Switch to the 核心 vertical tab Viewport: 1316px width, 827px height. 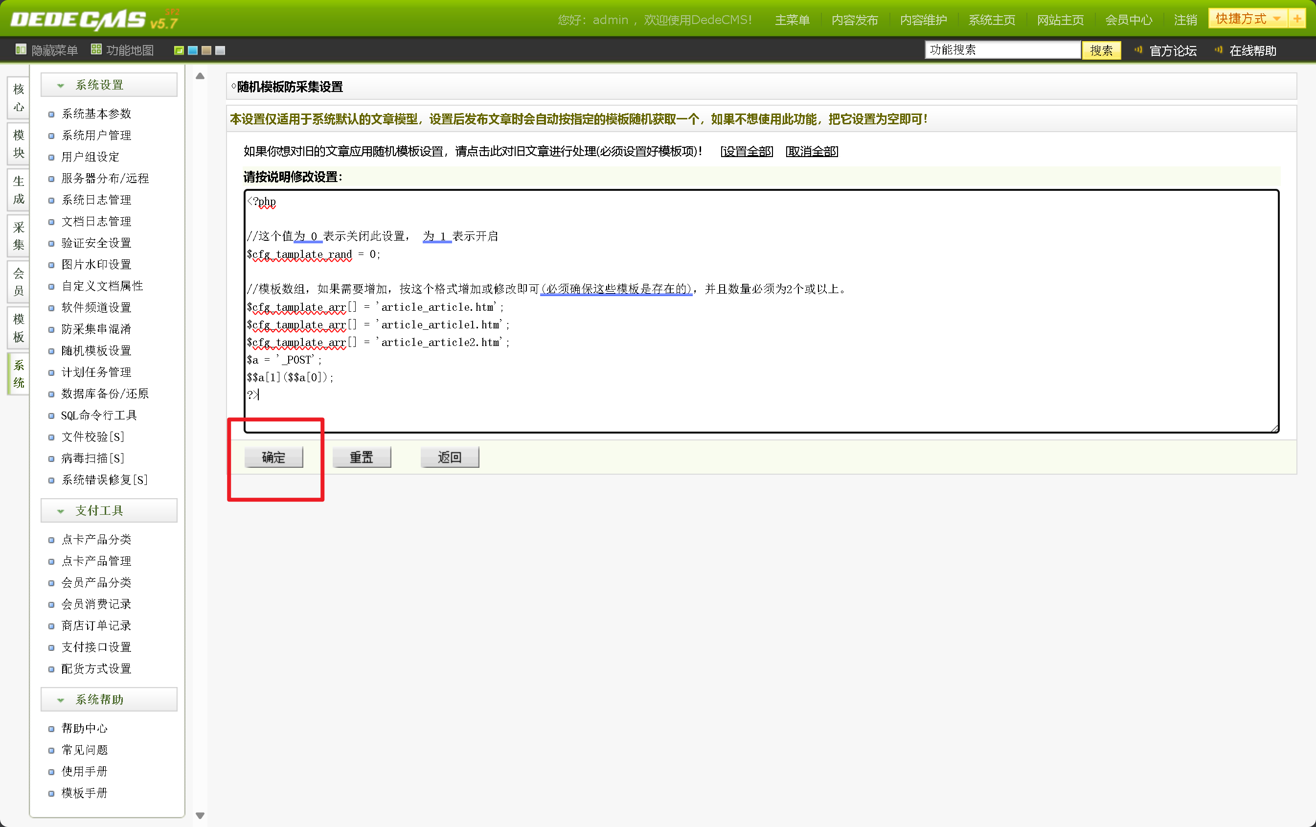(x=19, y=98)
